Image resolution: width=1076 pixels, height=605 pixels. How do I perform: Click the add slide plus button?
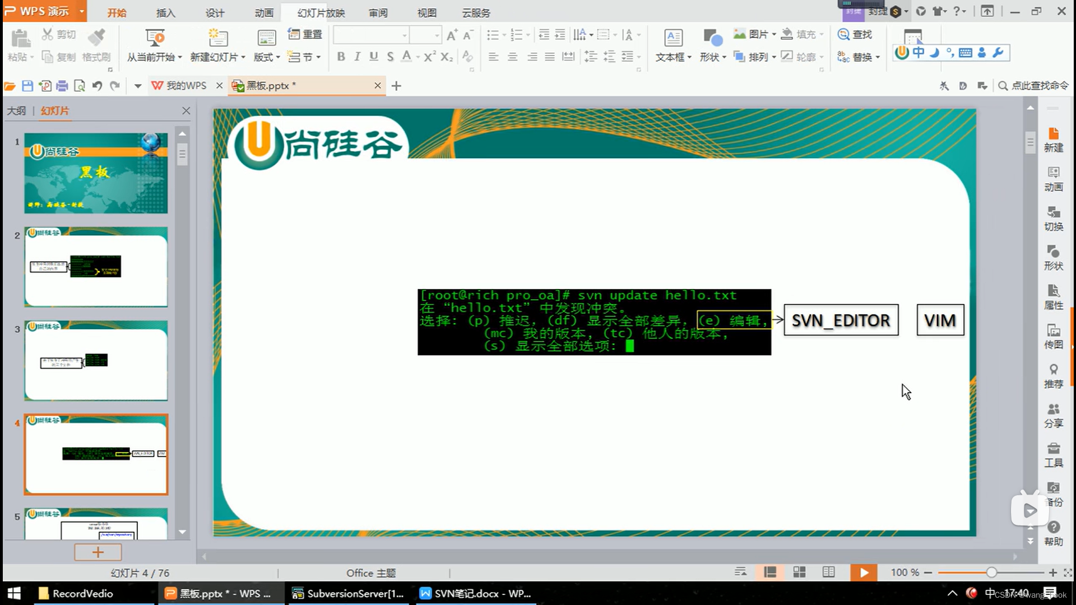(x=98, y=552)
